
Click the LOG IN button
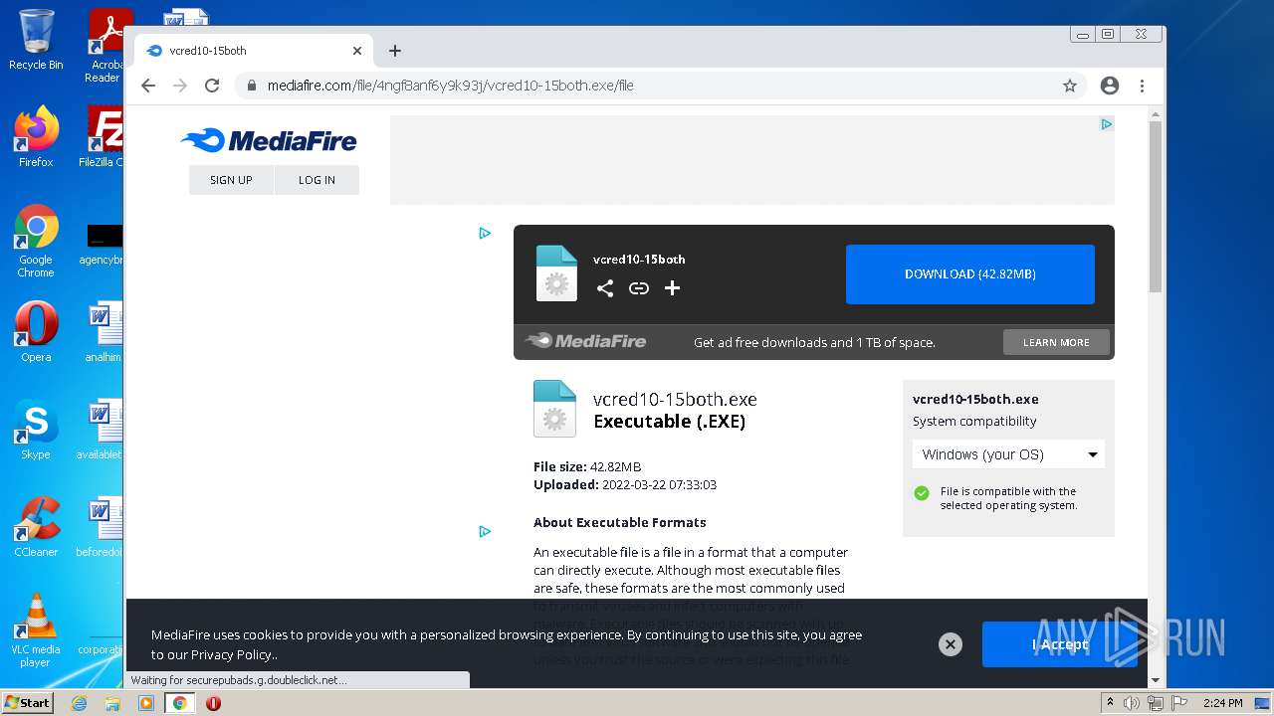point(317,180)
